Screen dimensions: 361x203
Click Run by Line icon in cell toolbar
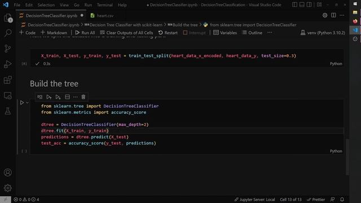pyautogui.click(x=40, y=97)
